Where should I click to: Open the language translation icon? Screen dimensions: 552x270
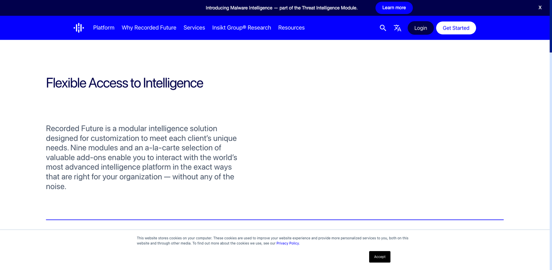[397, 28]
